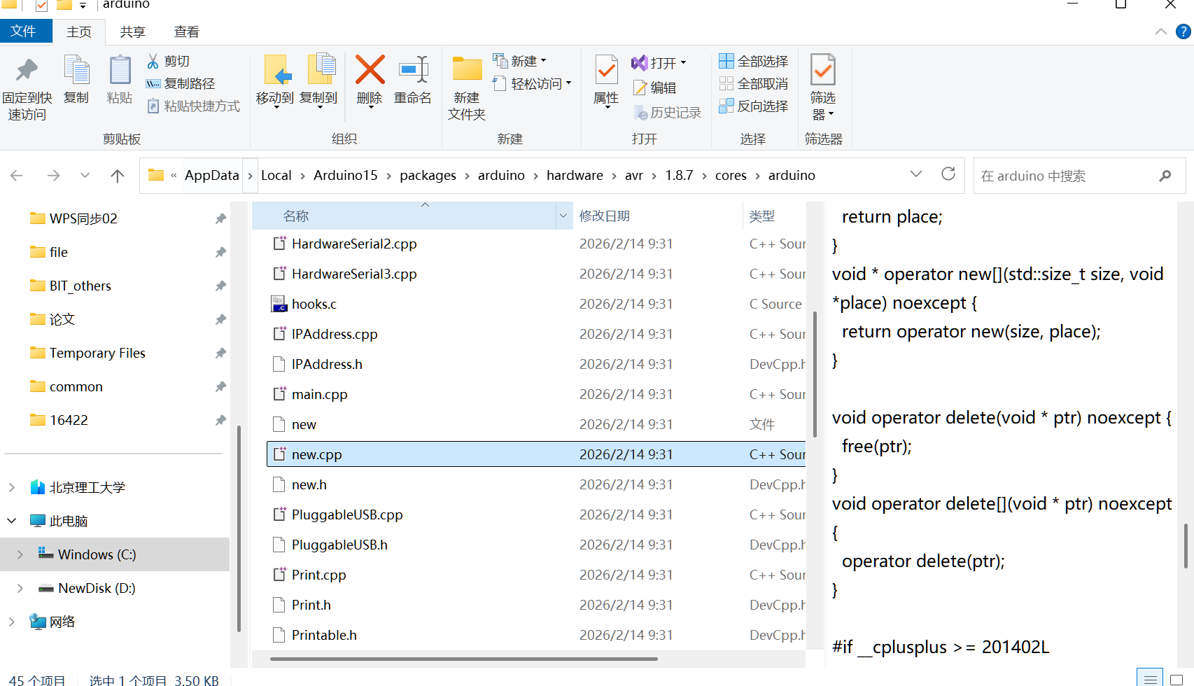Expand recent locations dropdown

point(85,176)
